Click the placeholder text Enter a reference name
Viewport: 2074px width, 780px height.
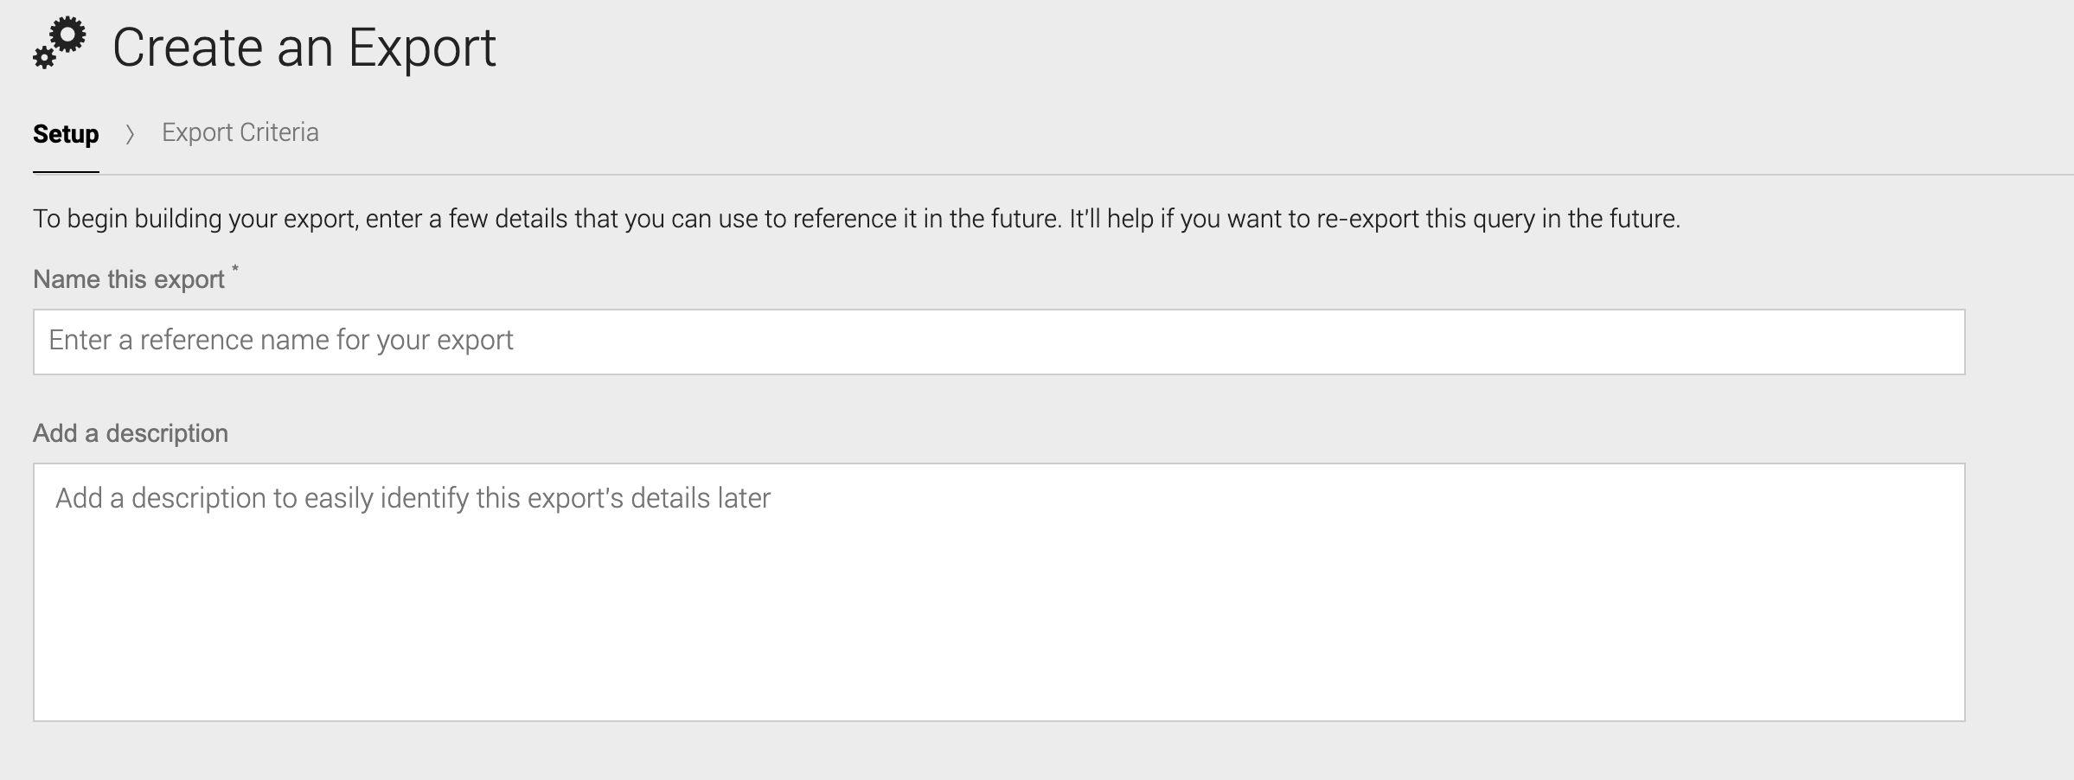281,340
